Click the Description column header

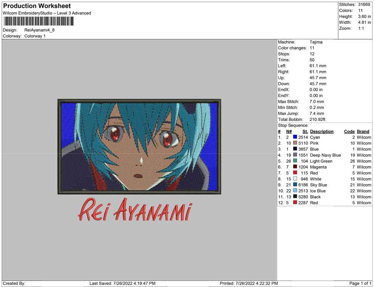point(321,131)
